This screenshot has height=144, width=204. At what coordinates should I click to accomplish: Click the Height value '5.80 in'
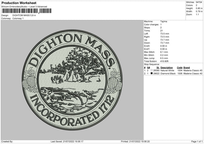pyautogui.click(x=199, y=8)
